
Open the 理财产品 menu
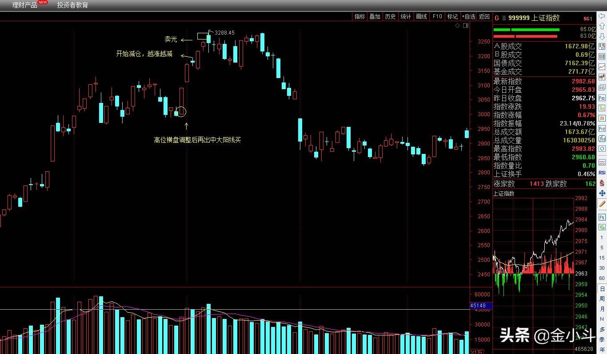click(x=24, y=5)
